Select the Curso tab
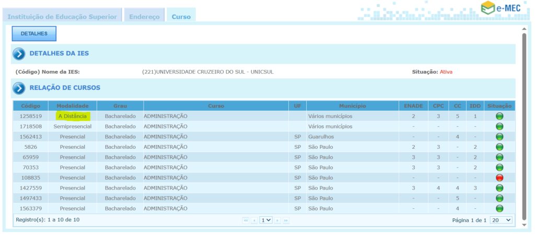The image size is (535, 235). click(x=181, y=17)
